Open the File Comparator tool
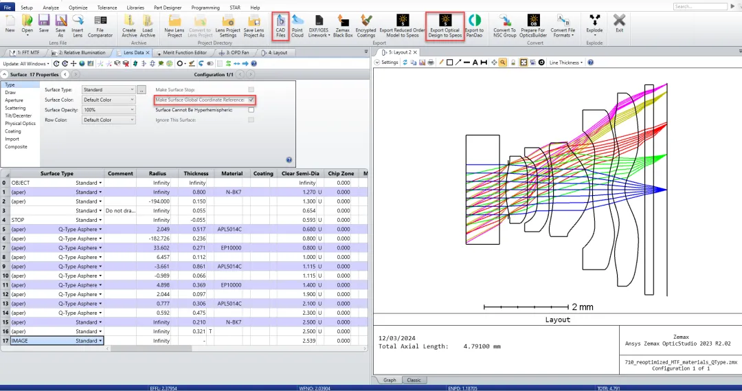This screenshot has height=391, width=742. (100, 27)
